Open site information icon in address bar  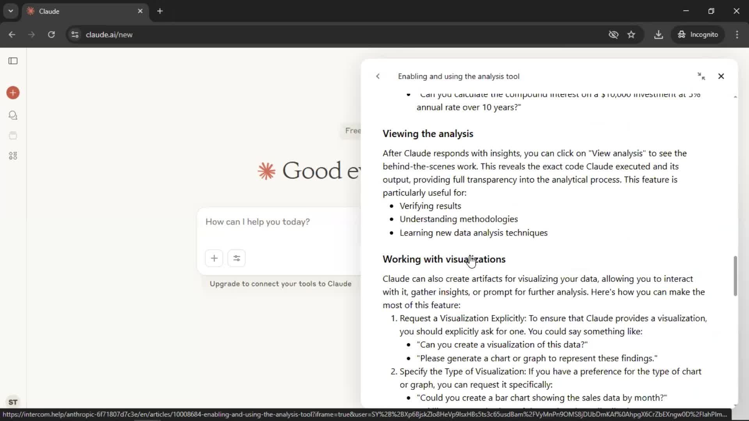75,35
